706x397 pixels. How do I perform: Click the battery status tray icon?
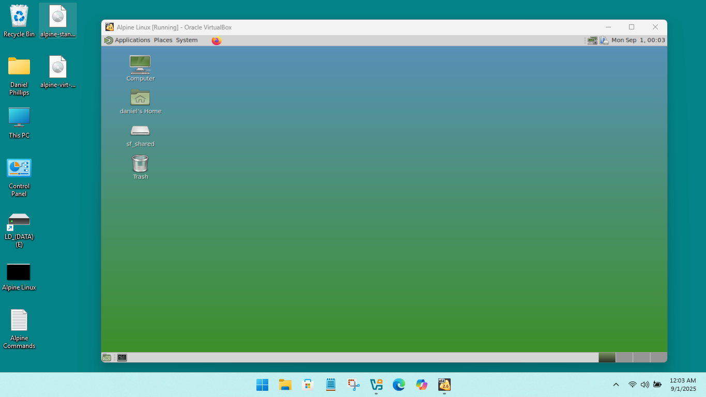(657, 385)
